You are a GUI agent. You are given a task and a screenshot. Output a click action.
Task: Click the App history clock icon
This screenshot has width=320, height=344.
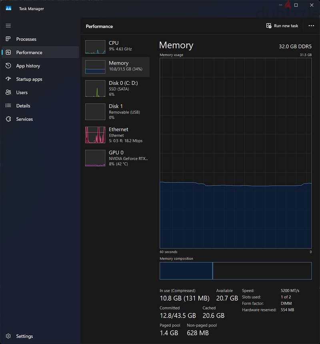(8, 66)
